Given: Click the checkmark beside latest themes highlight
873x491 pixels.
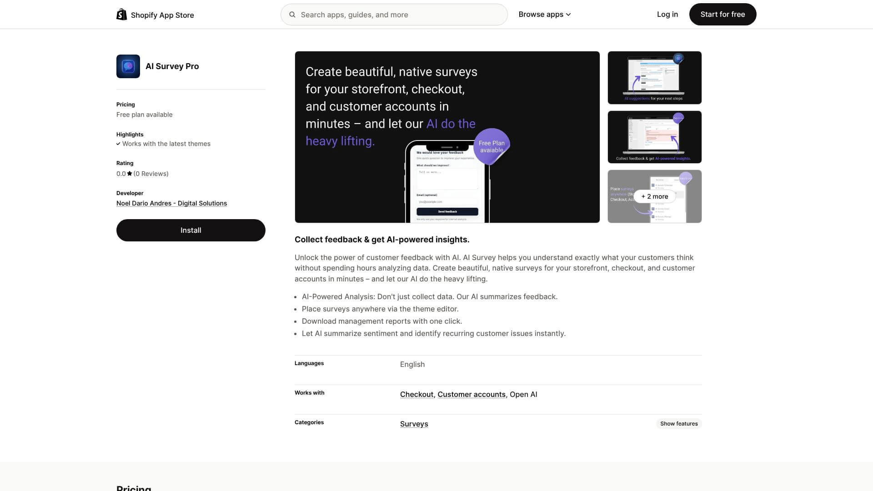Looking at the screenshot, I should pyautogui.click(x=119, y=144).
